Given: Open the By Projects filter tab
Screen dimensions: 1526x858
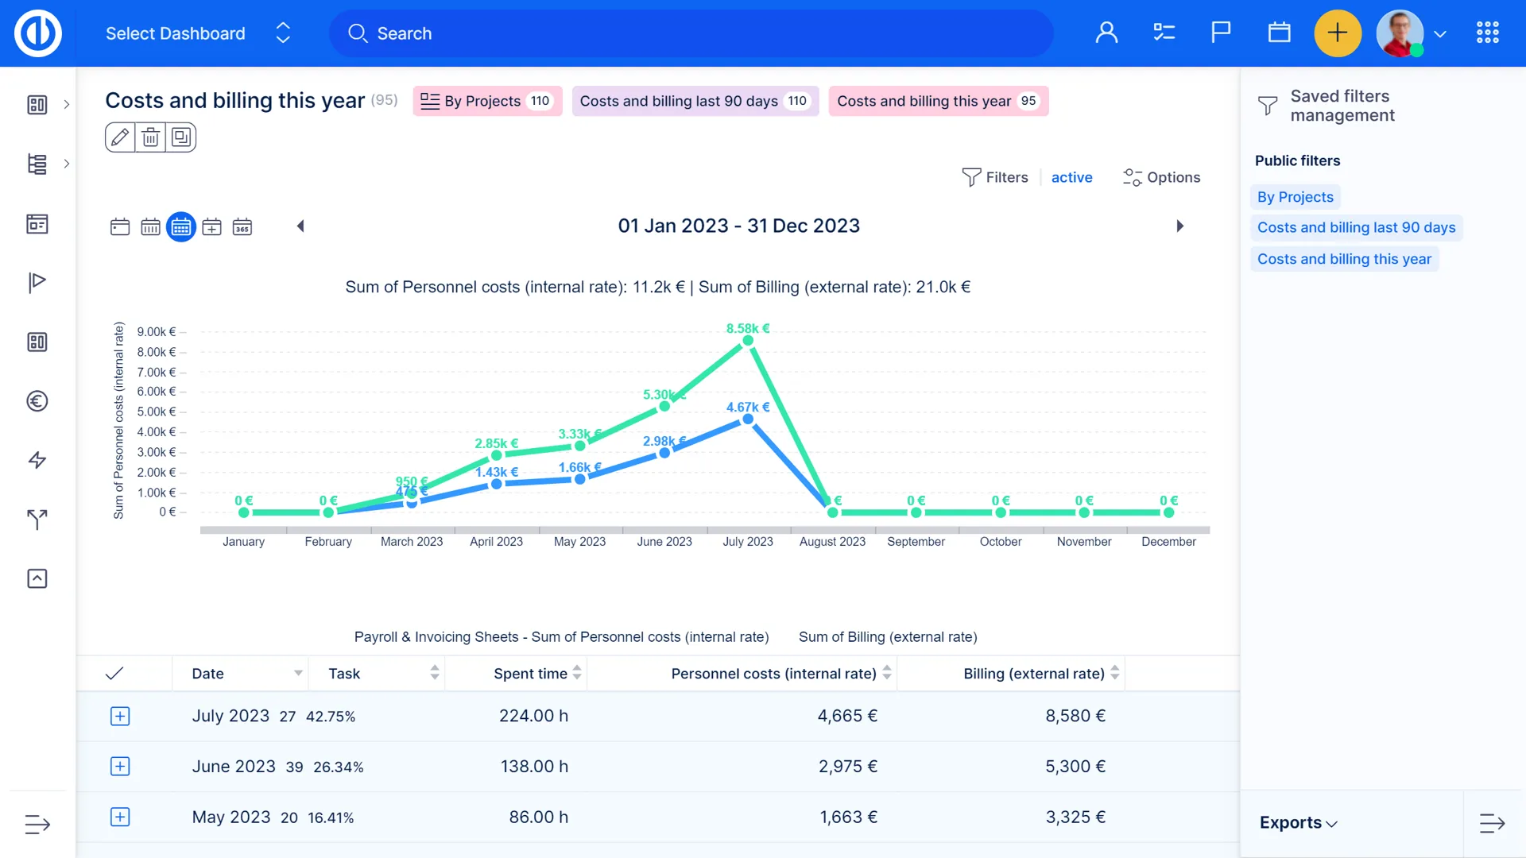Looking at the screenshot, I should (x=486, y=101).
